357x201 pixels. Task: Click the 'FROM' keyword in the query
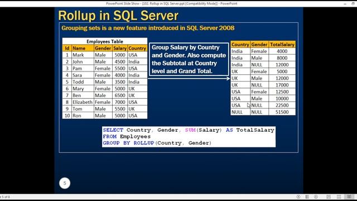[109, 136]
